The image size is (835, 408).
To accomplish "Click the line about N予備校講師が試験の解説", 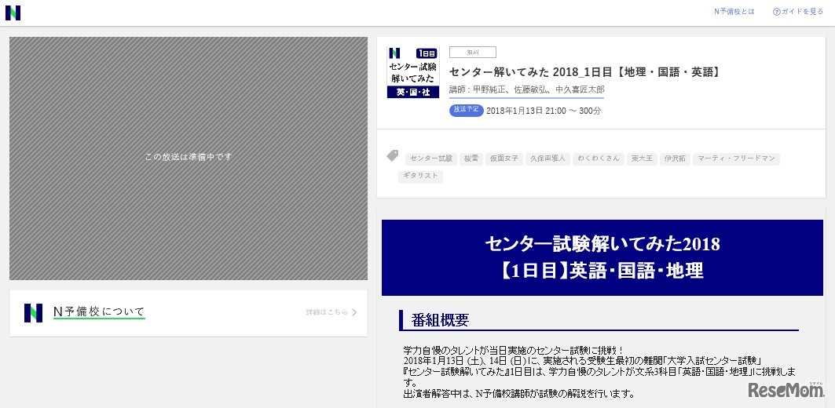I will [519, 394].
